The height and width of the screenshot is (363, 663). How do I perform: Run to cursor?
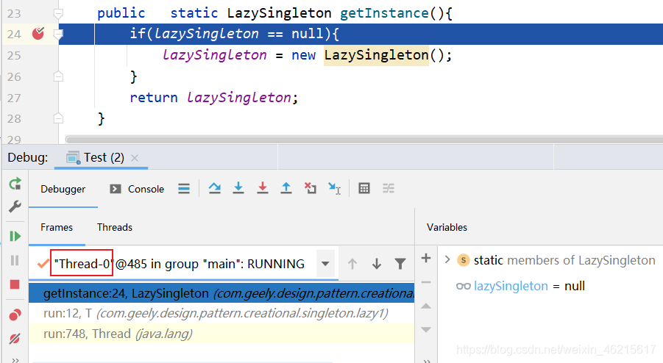335,188
